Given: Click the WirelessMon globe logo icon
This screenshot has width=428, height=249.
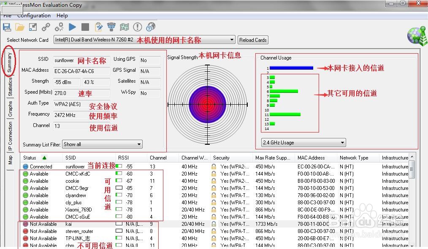Looking at the screenshot, I should pos(417,36).
